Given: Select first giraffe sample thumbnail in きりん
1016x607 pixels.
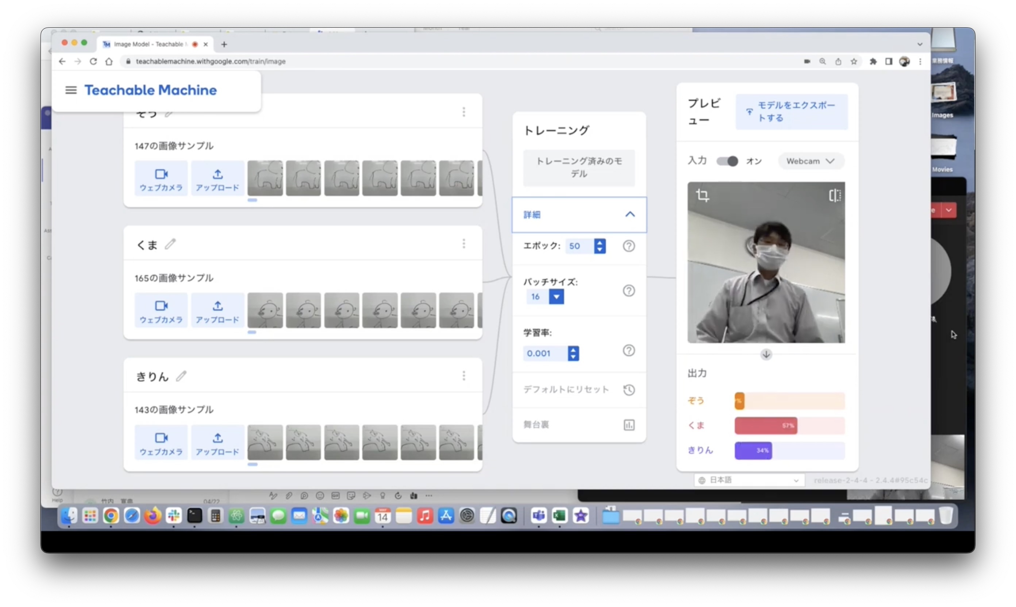Looking at the screenshot, I should pos(265,442).
